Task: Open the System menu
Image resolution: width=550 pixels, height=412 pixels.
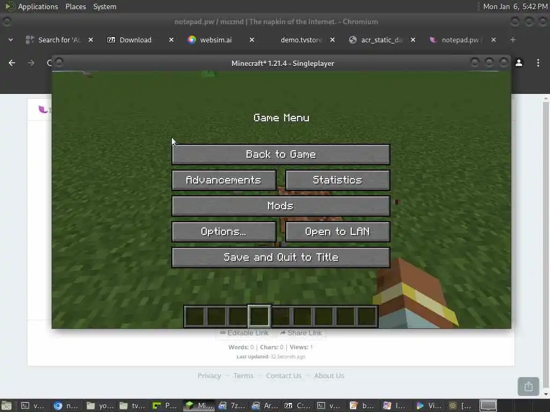Action: coord(105,6)
